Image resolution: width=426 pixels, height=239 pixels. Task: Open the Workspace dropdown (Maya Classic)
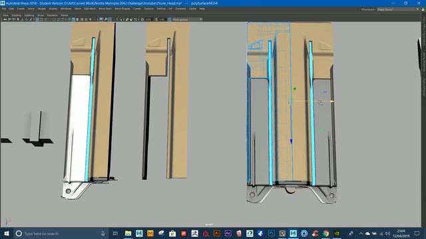coord(398,9)
